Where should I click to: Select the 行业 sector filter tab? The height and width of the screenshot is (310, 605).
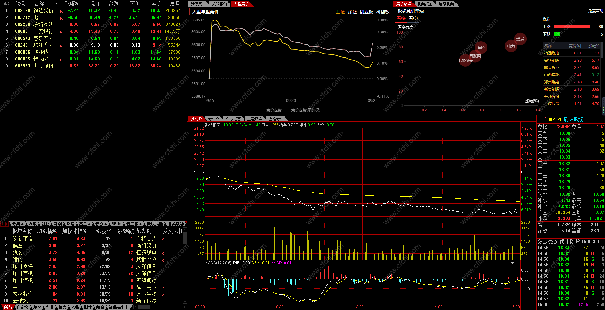coord(50,307)
